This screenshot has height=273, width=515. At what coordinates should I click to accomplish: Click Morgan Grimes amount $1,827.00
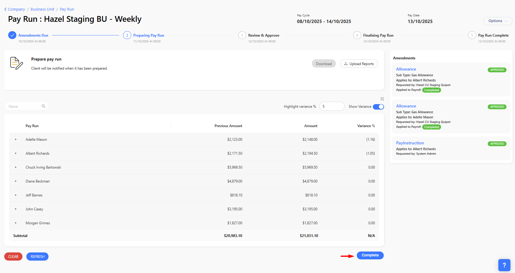tap(310, 223)
